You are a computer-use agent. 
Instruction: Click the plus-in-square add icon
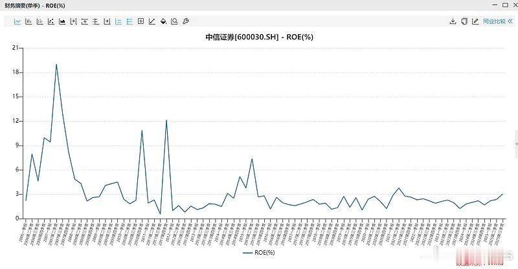click(141, 21)
